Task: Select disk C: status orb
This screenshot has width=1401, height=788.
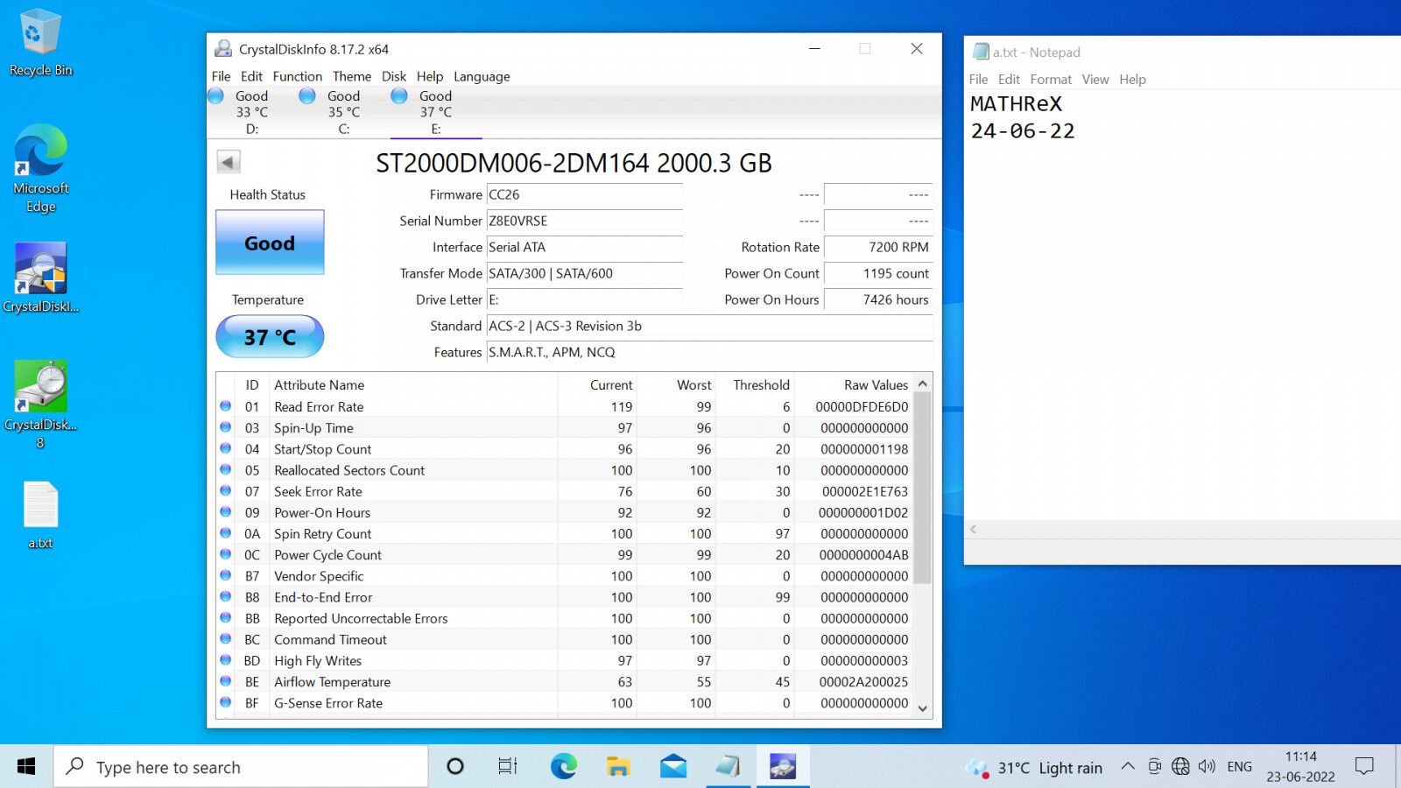Action: [x=307, y=95]
